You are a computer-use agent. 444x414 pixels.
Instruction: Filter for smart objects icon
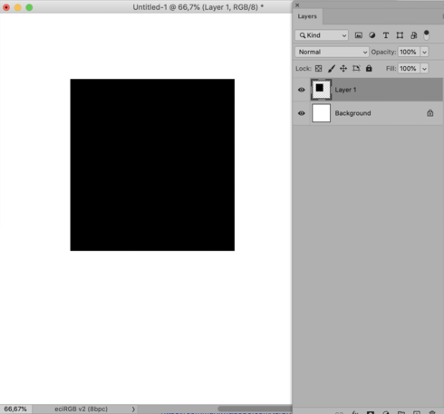[413, 35]
